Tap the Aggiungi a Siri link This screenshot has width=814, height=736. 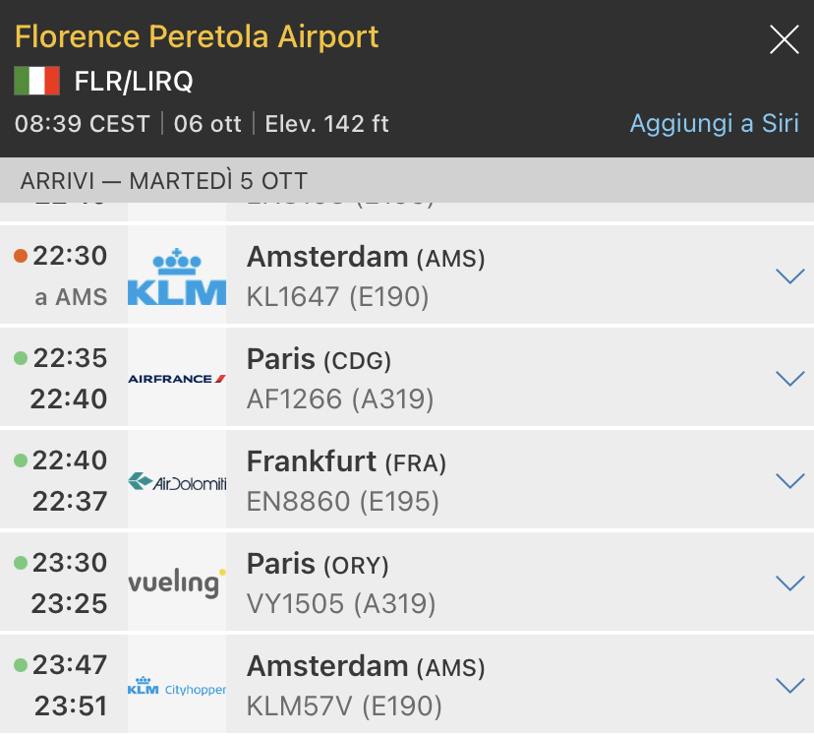(x=714, y=124)
